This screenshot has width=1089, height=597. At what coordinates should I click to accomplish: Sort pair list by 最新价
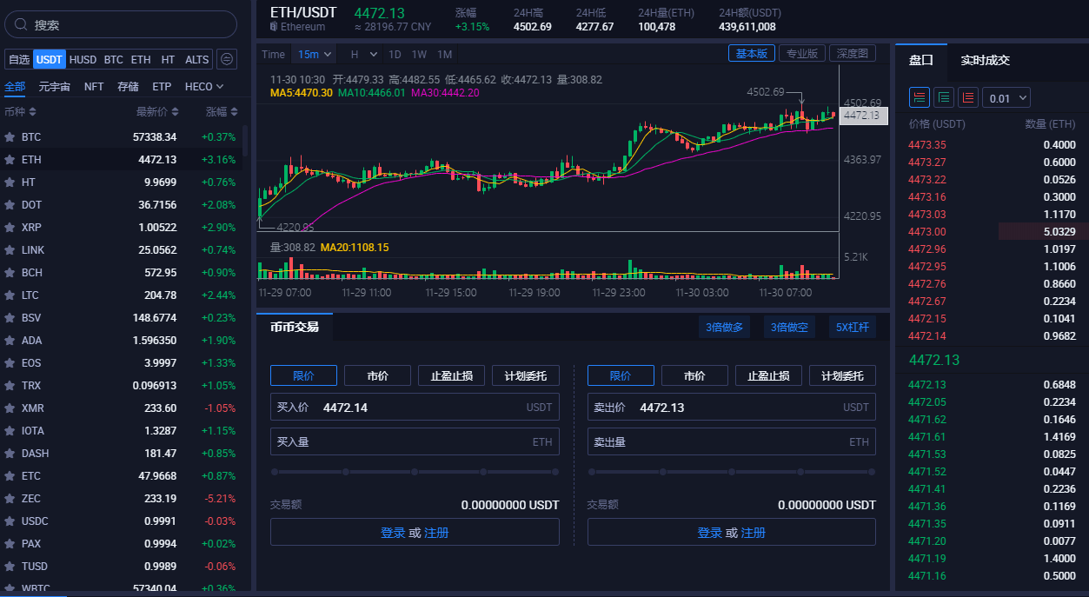click(157, 112)
